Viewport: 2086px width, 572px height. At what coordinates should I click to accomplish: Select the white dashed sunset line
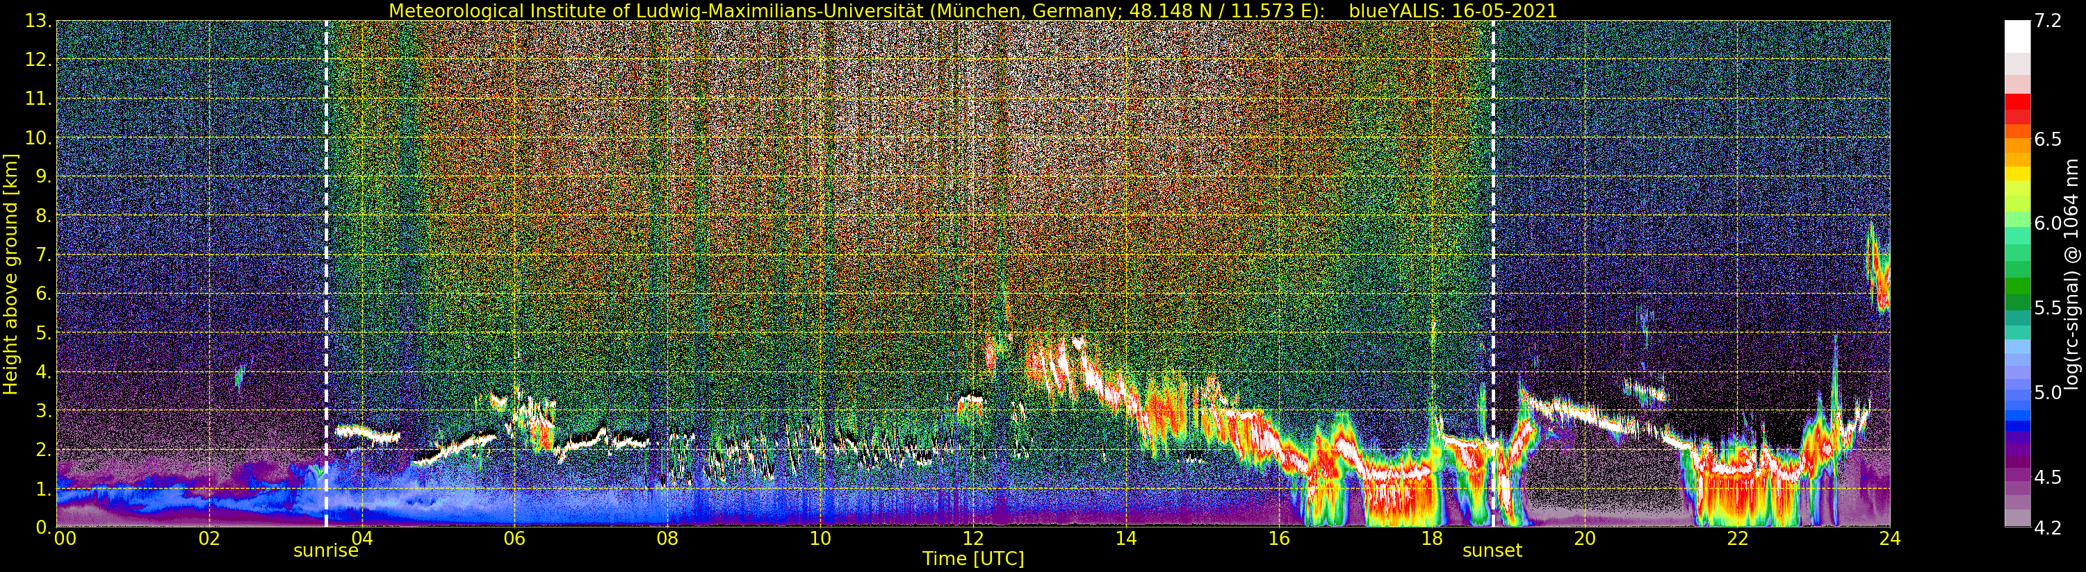[1492, 243]
